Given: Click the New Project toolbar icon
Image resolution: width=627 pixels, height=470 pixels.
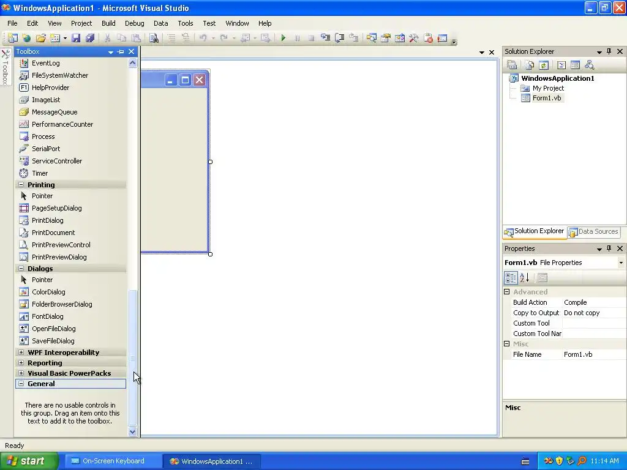Looking at the screenshot, I should tap(12, 38).
